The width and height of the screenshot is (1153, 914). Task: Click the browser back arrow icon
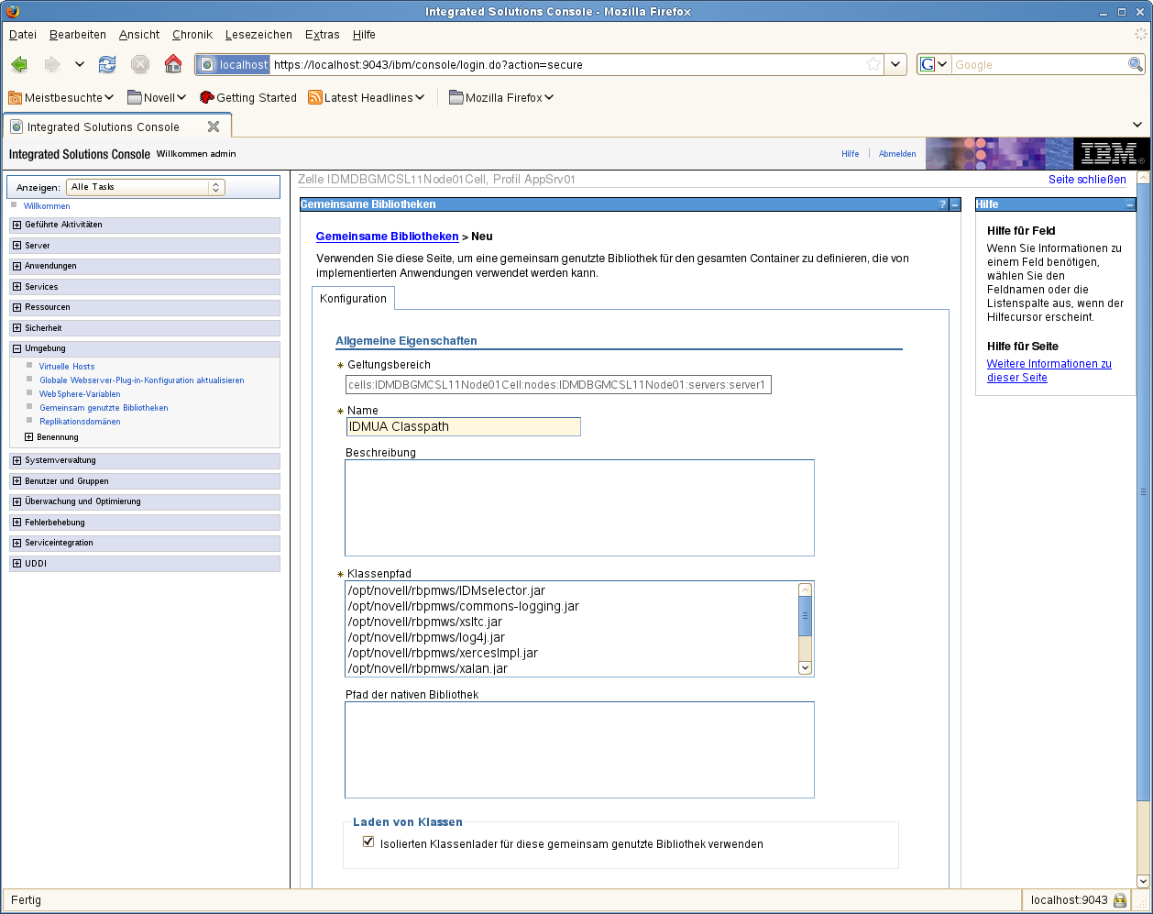[19, 64]
